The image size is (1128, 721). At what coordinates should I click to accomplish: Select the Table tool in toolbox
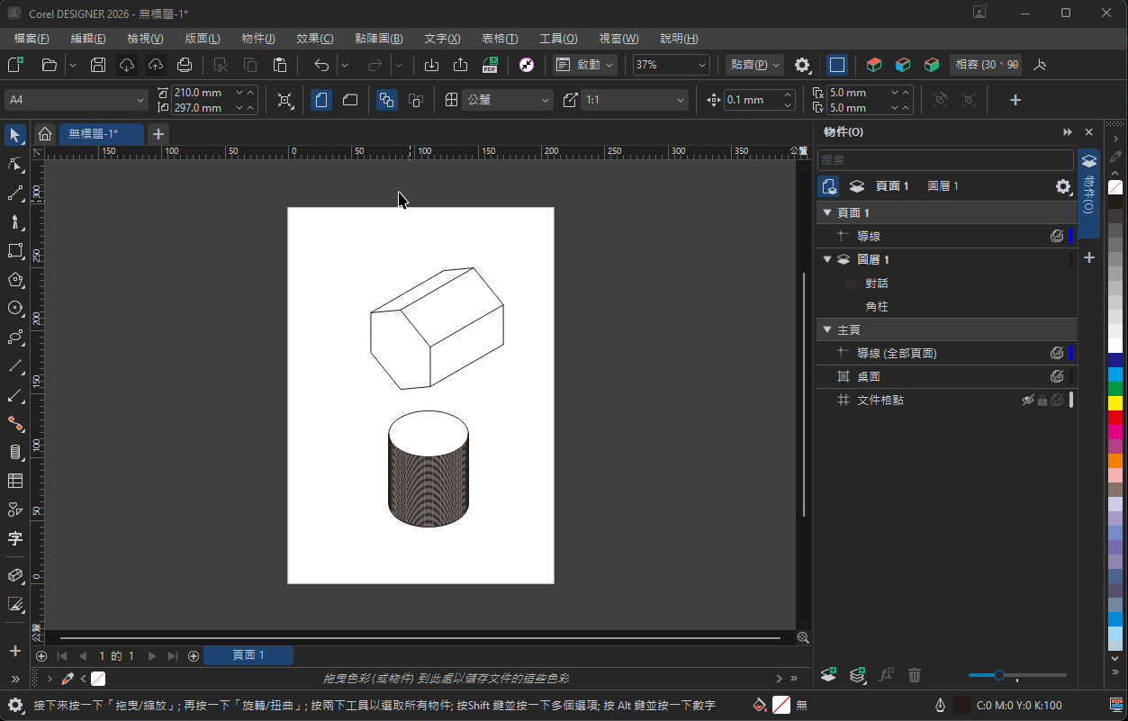click(15, 481)
